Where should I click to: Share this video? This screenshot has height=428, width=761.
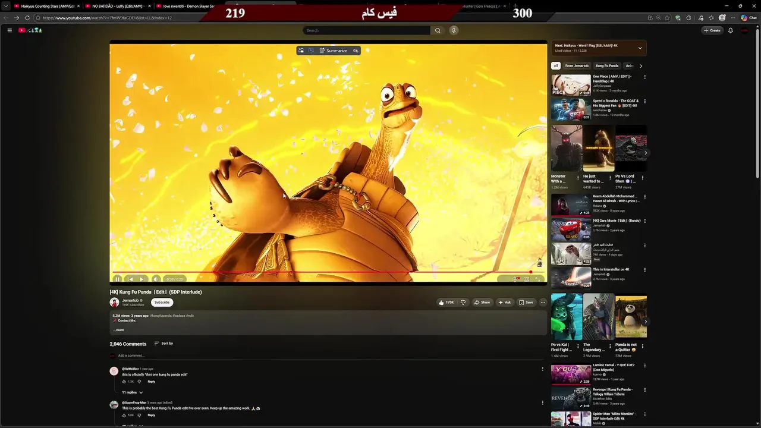(x=482, y=303)
